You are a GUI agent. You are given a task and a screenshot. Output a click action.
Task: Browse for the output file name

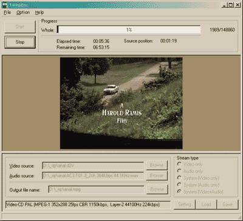coord(157,189)
